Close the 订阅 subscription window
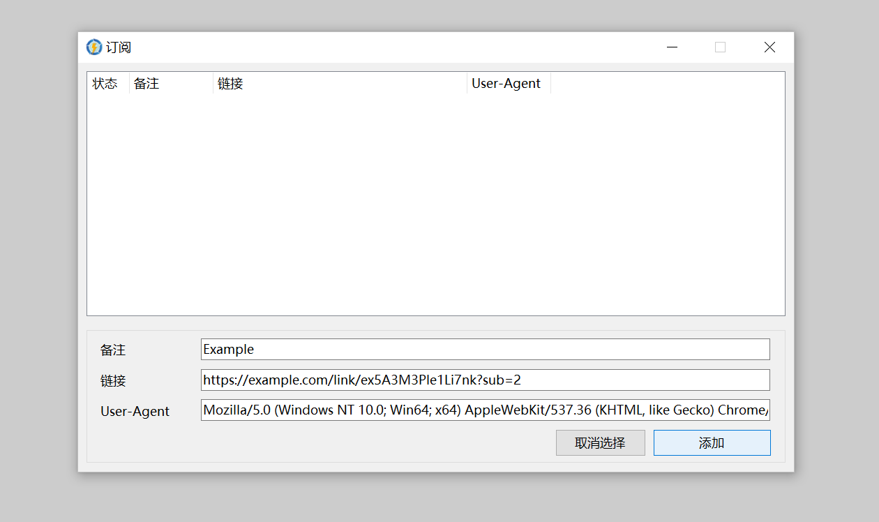The image size is (879, 522). [769, 47]
